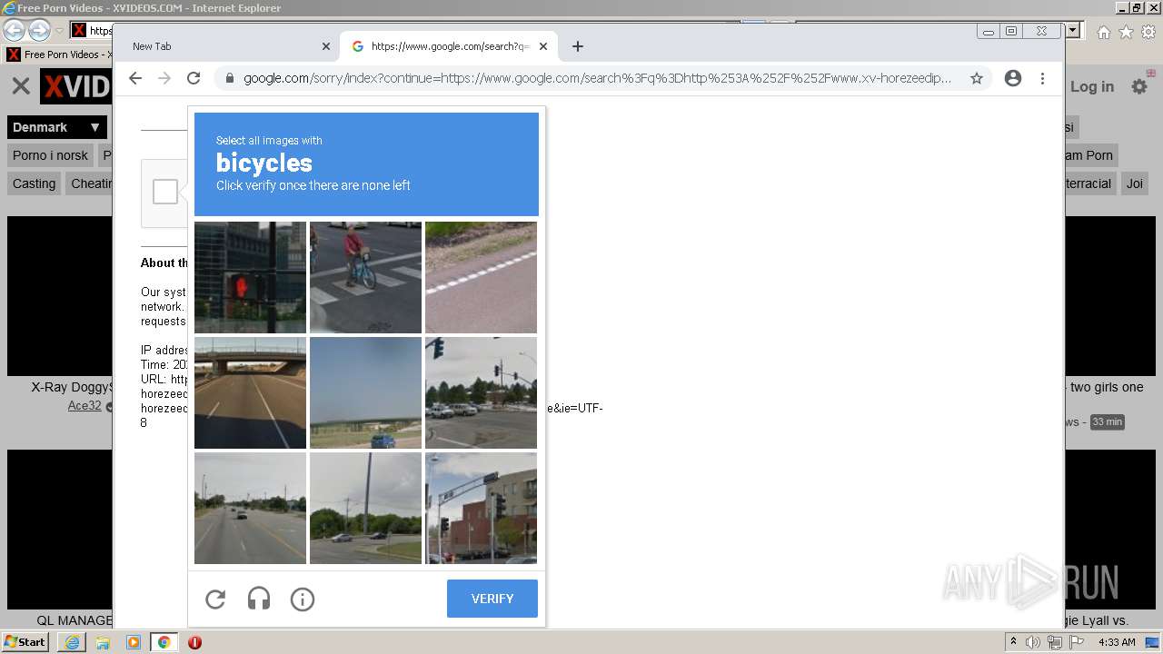The height and width of the screenshot is (654, 1163).
Task: Click the 4:33 AM clock
Action: click(x=1117, y=642)
